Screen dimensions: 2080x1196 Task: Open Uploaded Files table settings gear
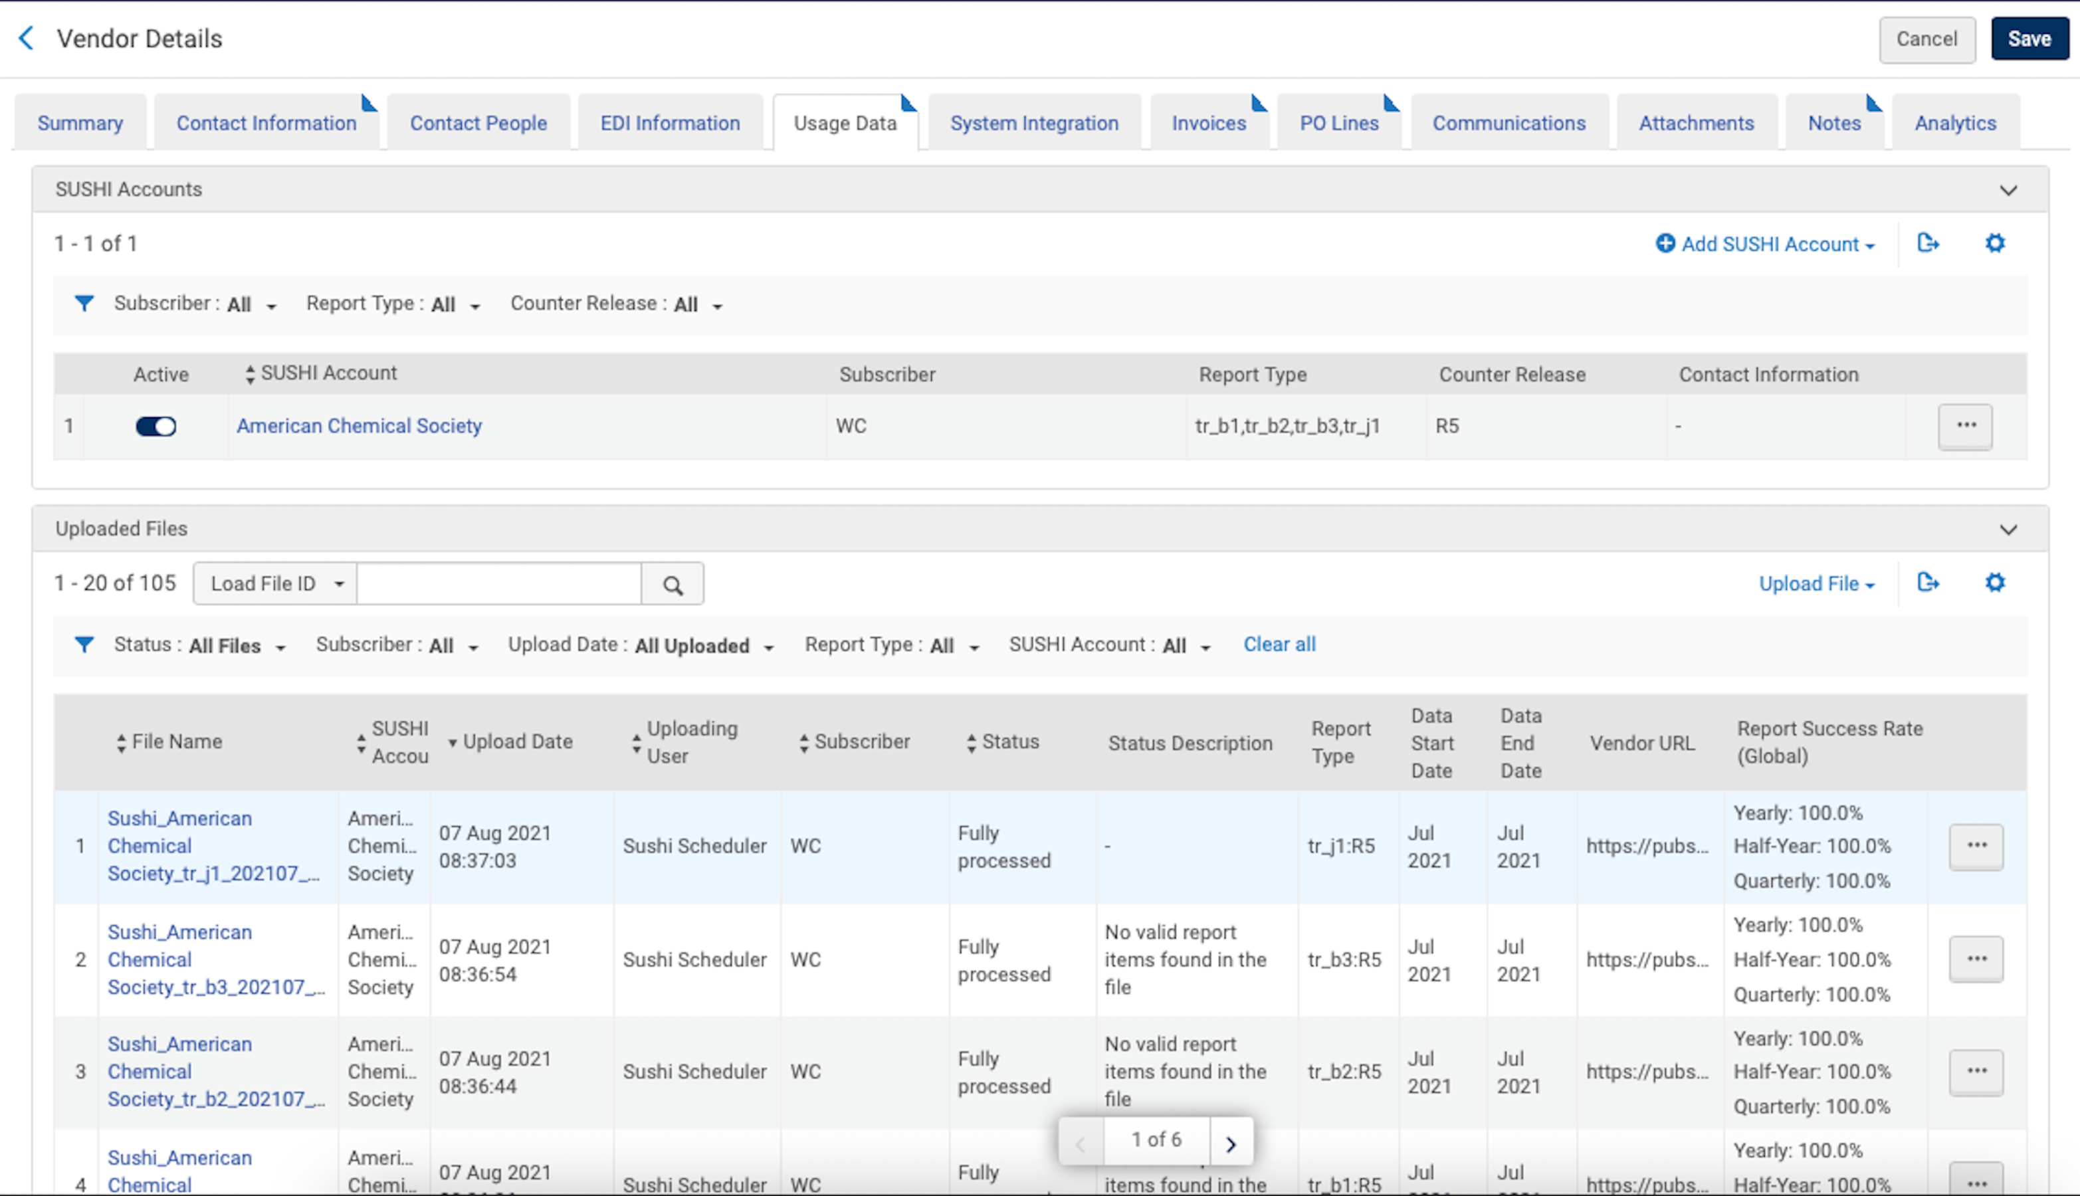tap(1994, 583)
